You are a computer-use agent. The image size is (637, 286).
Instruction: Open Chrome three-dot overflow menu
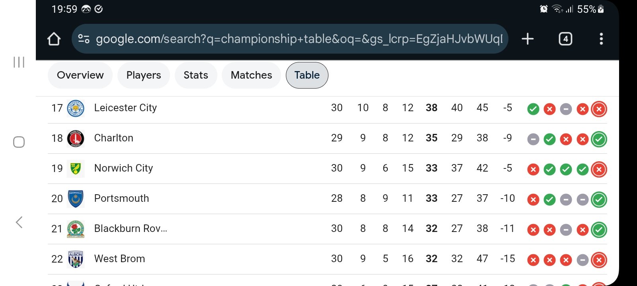[x=601, y=39]
